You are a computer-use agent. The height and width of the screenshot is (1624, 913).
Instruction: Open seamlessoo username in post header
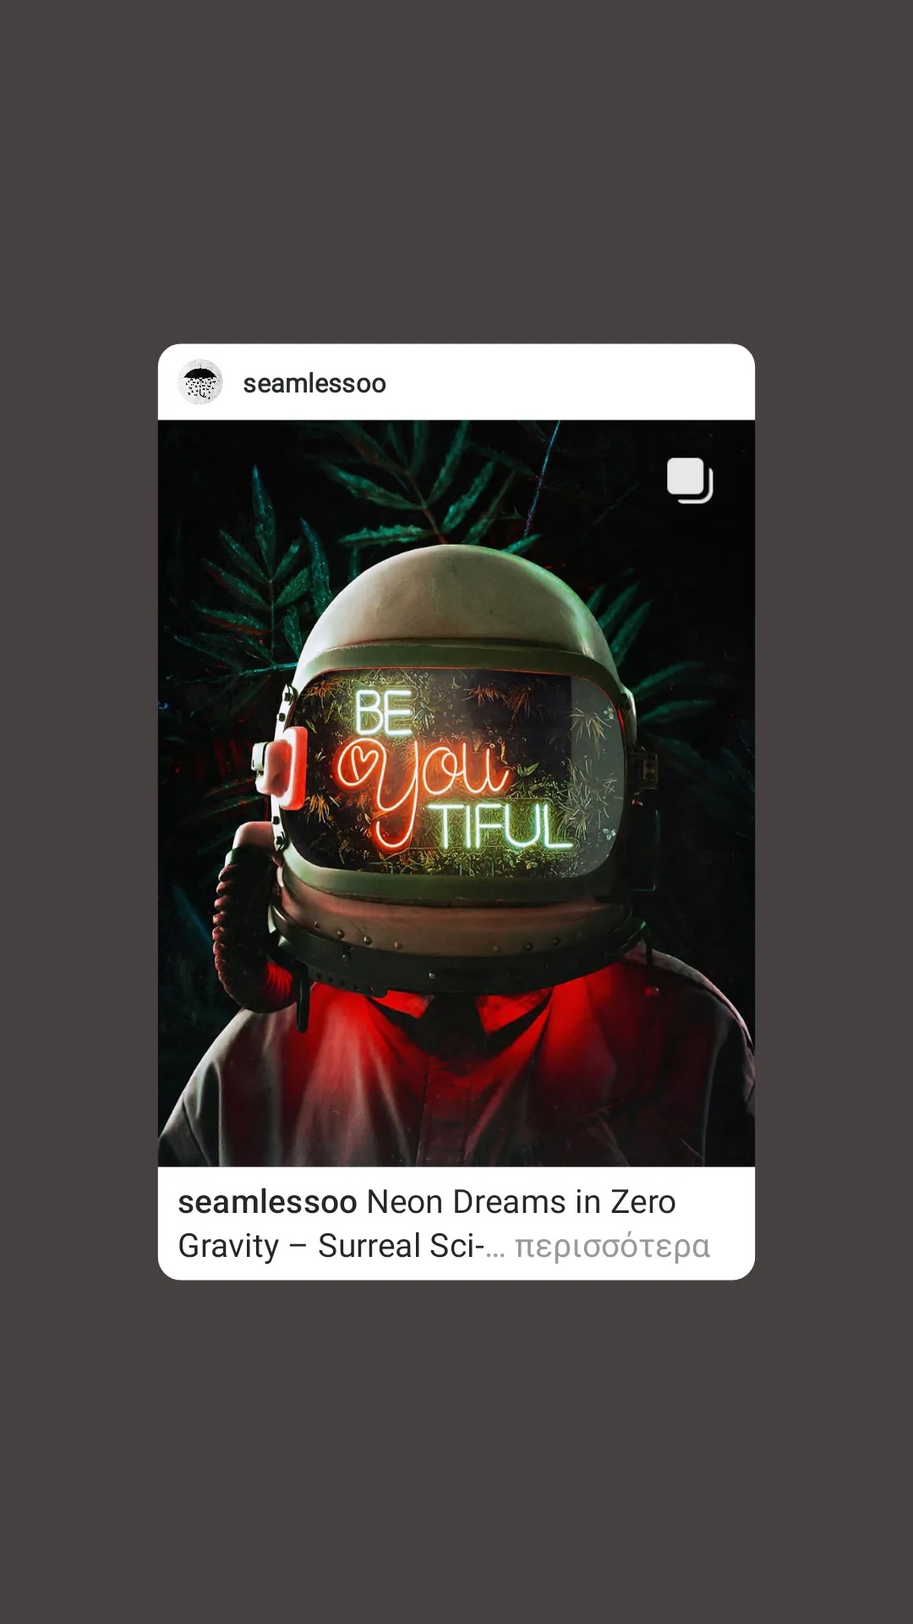[x=314, y=383]
